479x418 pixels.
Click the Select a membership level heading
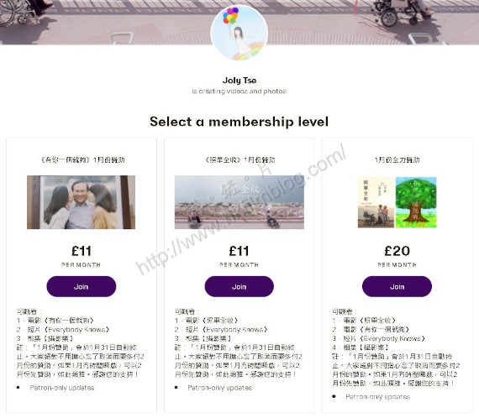pyautogui.click(x=239, y=122)
